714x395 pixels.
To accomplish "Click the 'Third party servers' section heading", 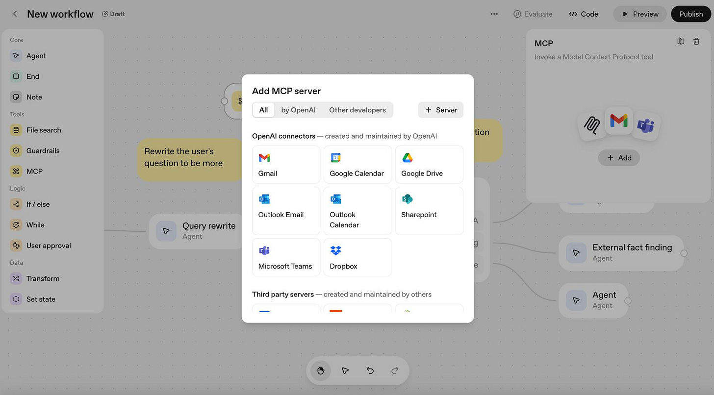I will [283, 295].
